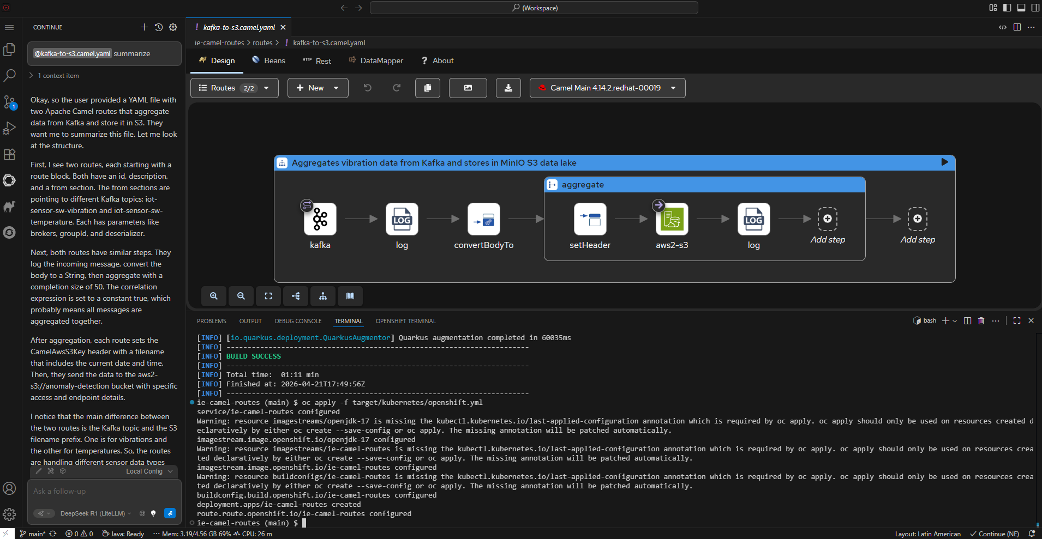
Task: Select the aws2-s3 step
Action: pyautogui.click(x=672, y=219)
